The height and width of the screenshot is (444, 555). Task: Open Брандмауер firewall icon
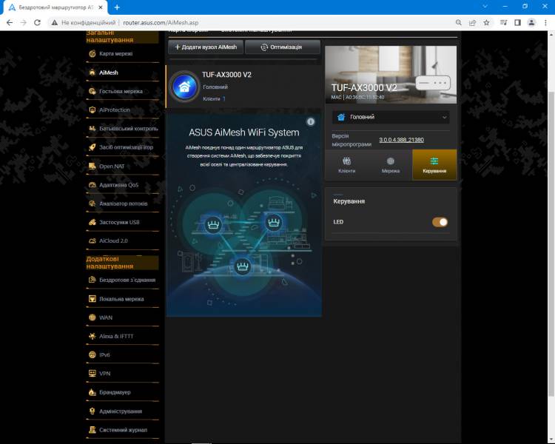92,392
